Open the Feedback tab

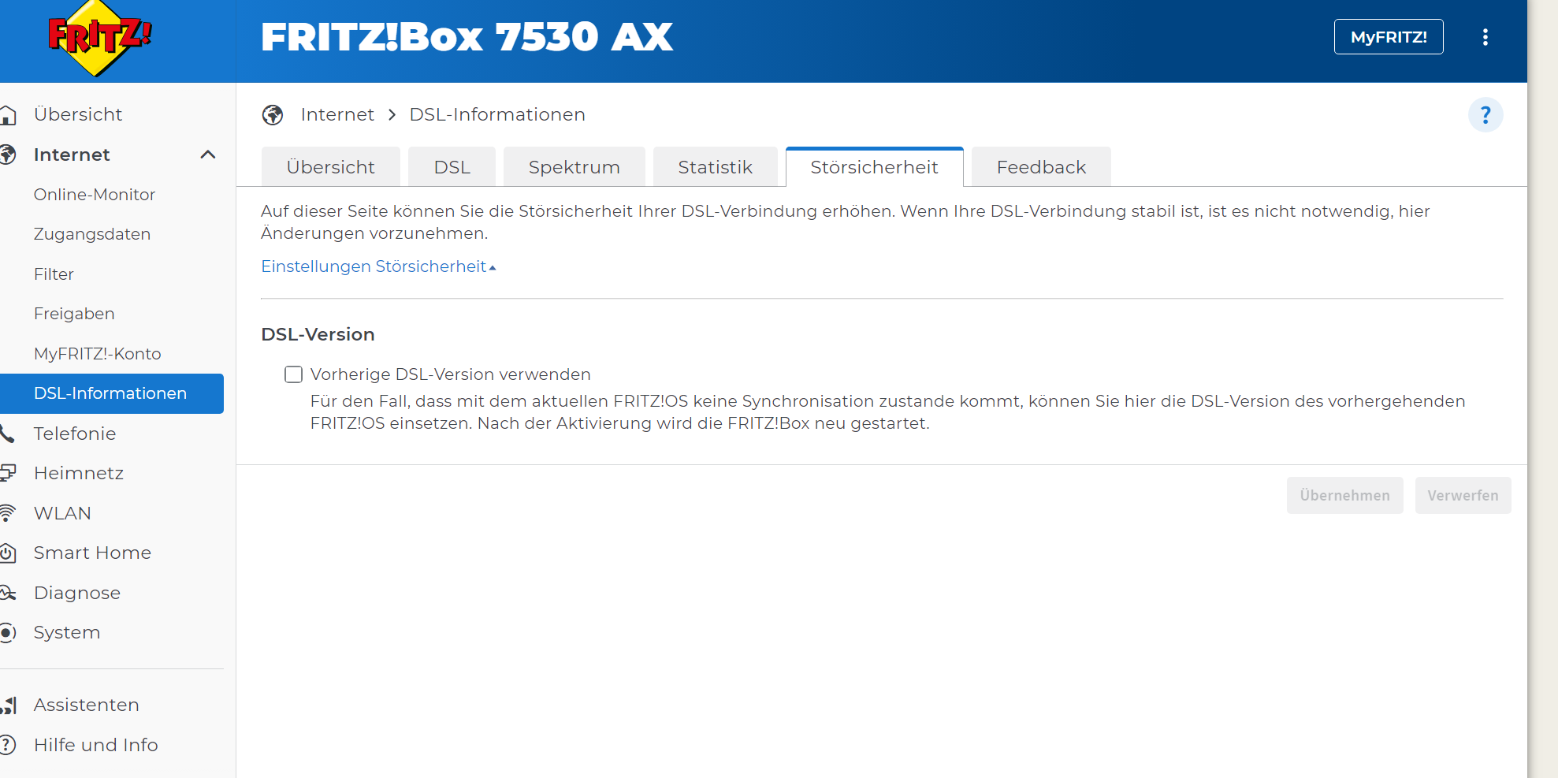(x=1041, y=167)
